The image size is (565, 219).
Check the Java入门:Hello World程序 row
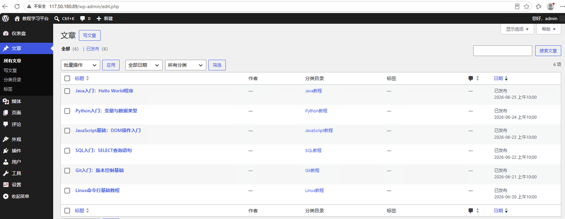67,91
